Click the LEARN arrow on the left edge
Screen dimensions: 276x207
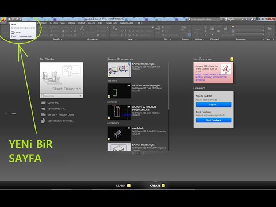point(6,114)
